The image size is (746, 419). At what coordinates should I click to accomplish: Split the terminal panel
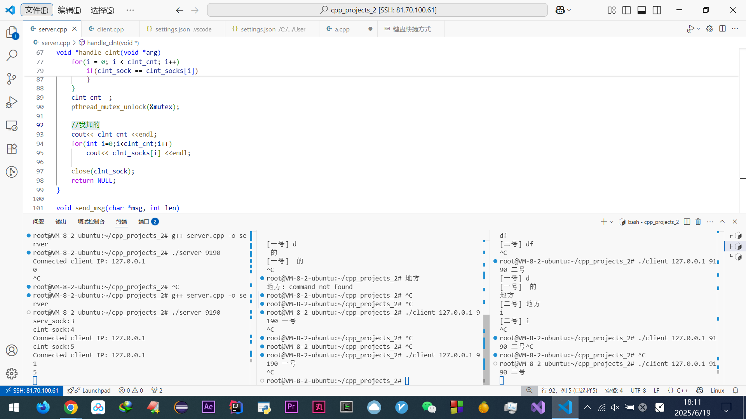(x=687, y=222)
